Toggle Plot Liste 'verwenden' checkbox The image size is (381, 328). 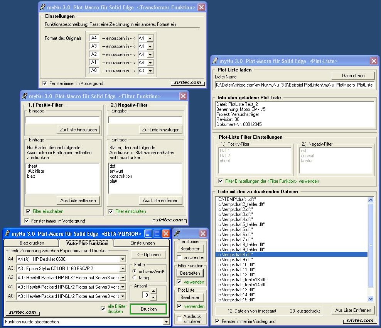pyautogui.click(x=179, y=306)
